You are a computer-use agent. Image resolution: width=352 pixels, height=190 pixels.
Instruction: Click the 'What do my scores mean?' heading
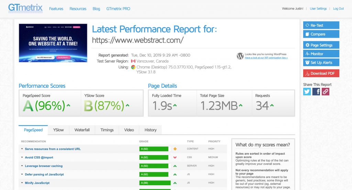(x=263, y=145)
